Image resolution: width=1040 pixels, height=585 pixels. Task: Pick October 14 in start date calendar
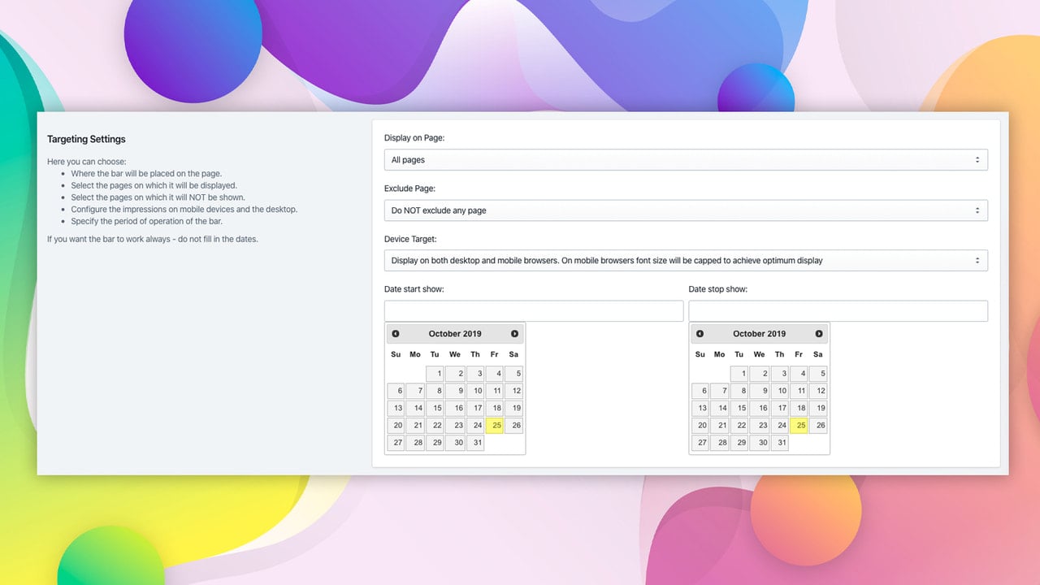(415, 408)
